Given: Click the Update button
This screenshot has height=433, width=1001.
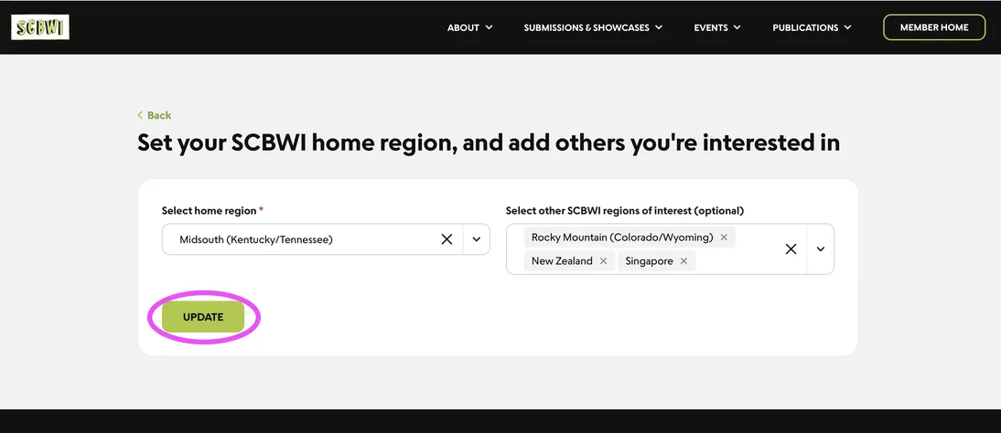Looking at the screenshot, I should click(203, 317).
